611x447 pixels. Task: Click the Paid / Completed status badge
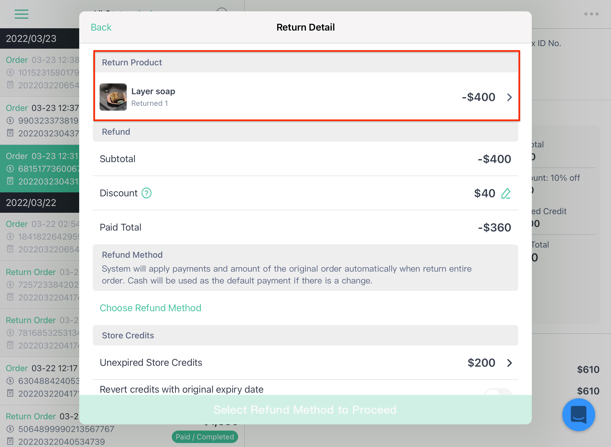pyautogui.click(x=205, y=437)
